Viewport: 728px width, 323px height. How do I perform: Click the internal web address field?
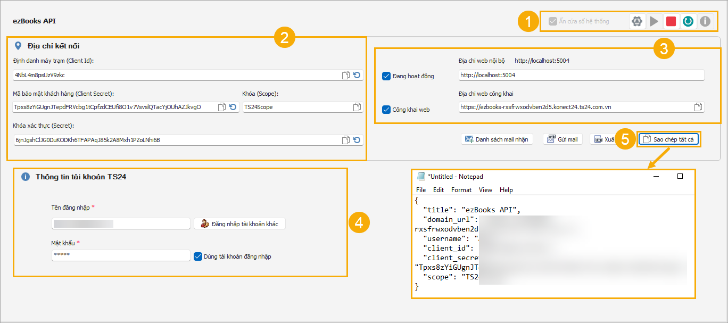581,75
